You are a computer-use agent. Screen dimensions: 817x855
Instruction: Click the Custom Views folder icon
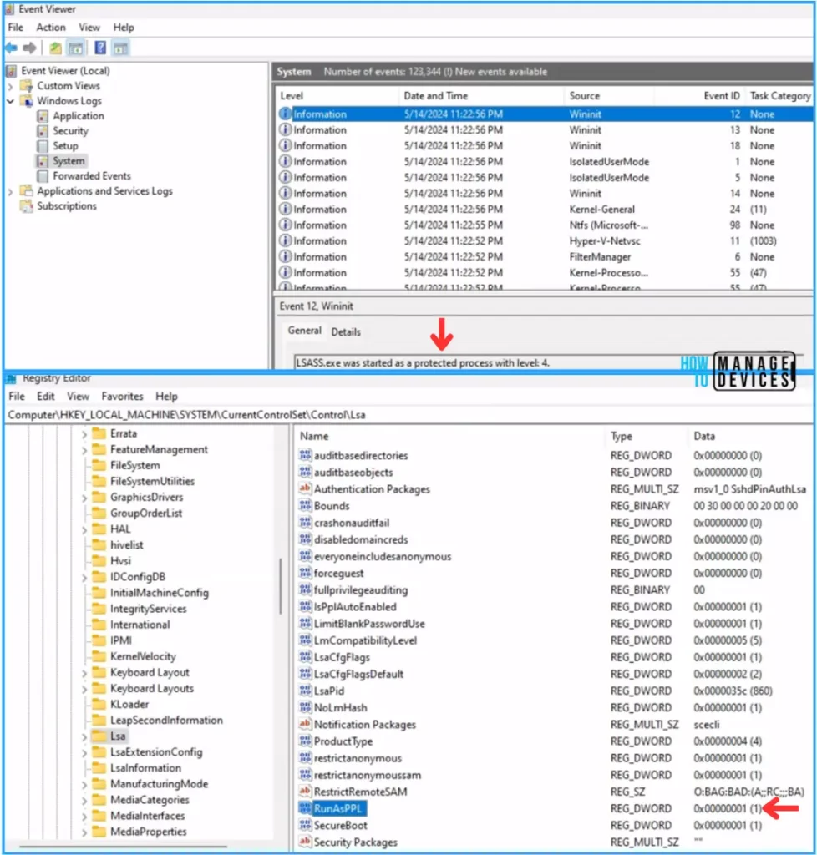pyautogui.click(x=26, y=86)
